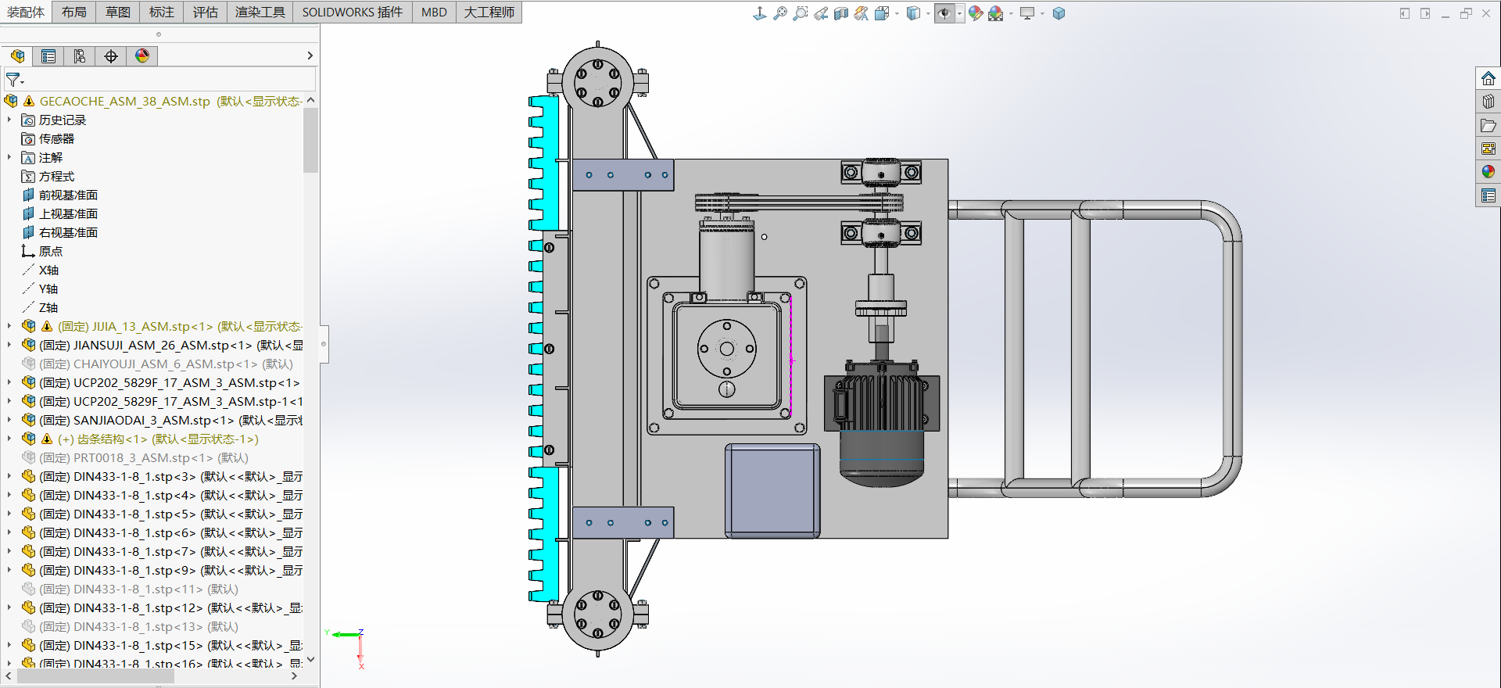Click the Previous View icon

pos(821,13)
